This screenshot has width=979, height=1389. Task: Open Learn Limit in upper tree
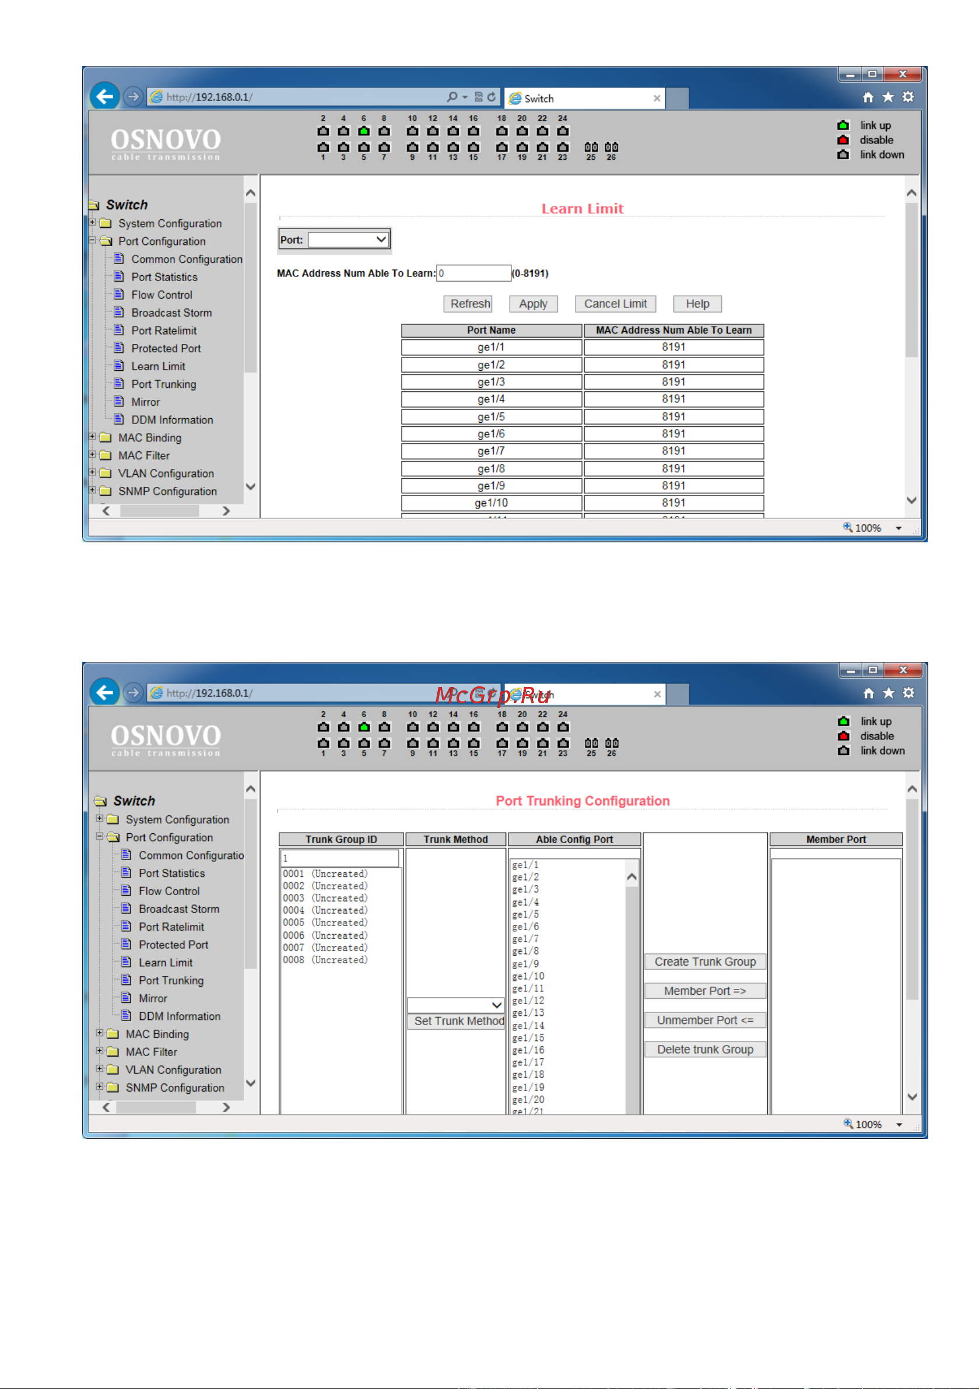pyautogui.click(x=159, y=366)
